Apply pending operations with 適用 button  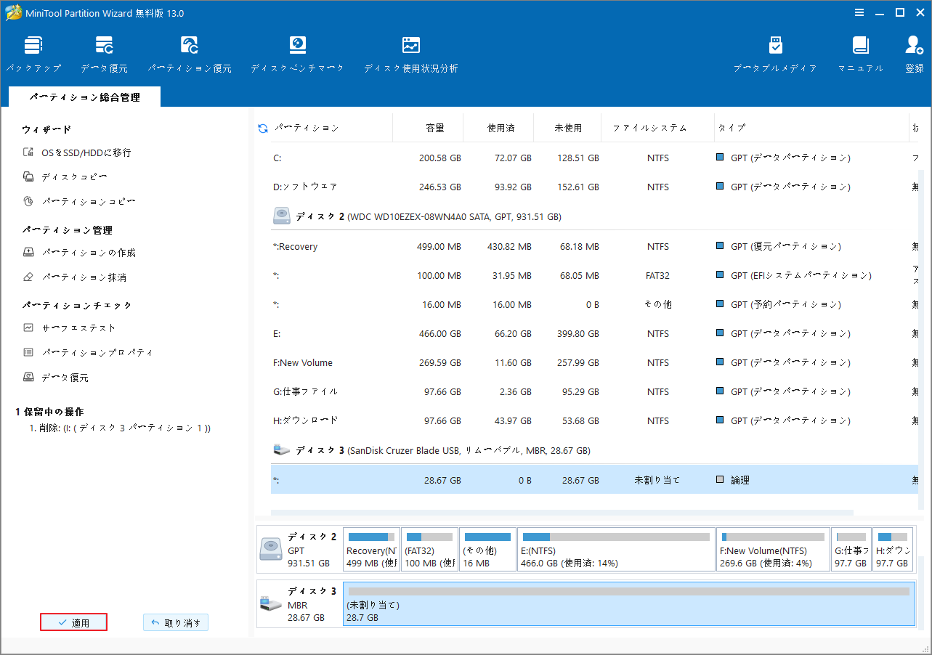pyautogui.click(x=73, y=622)
